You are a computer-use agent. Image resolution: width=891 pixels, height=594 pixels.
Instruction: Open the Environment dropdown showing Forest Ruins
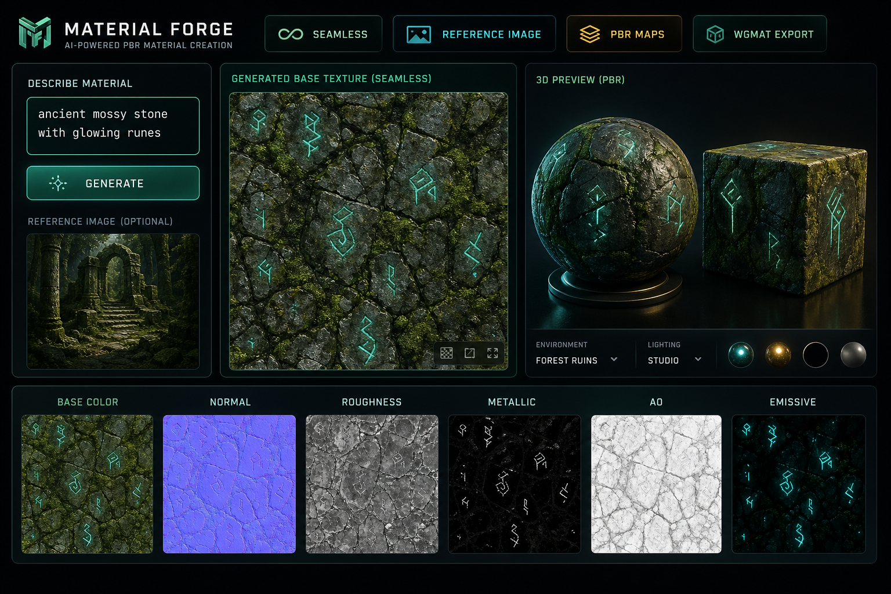(x=577, y=360)
